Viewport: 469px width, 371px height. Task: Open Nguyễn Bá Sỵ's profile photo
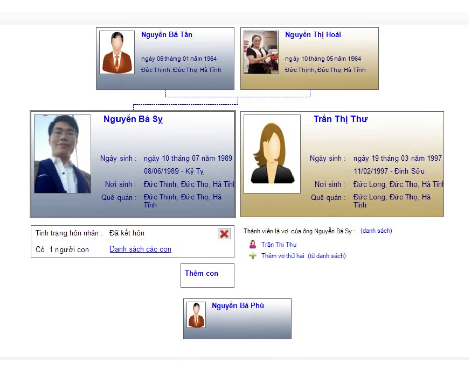[x=63, y=154]
